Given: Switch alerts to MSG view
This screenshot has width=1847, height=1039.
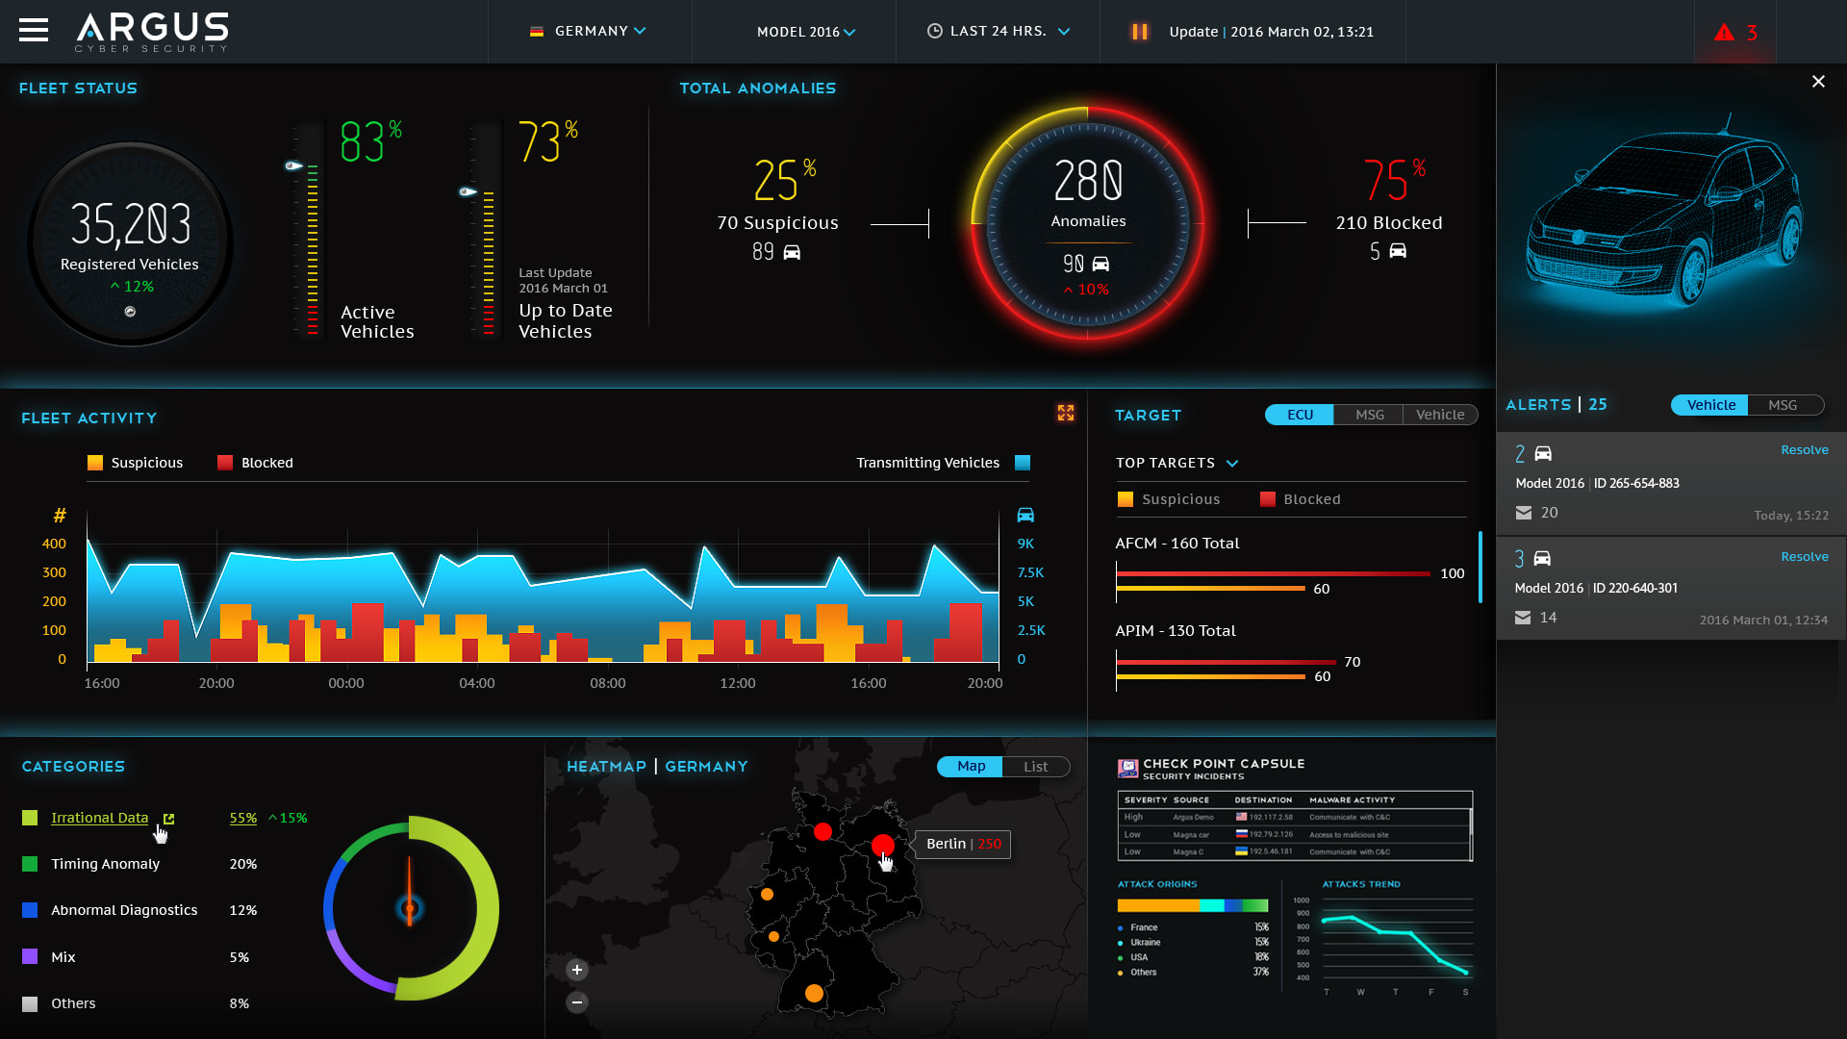Looking at the screenshot, I should 1783,405.
